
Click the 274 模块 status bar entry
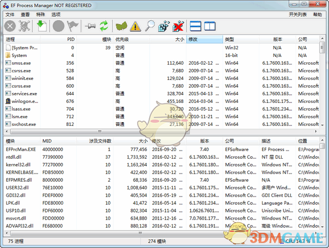point(157,241)
